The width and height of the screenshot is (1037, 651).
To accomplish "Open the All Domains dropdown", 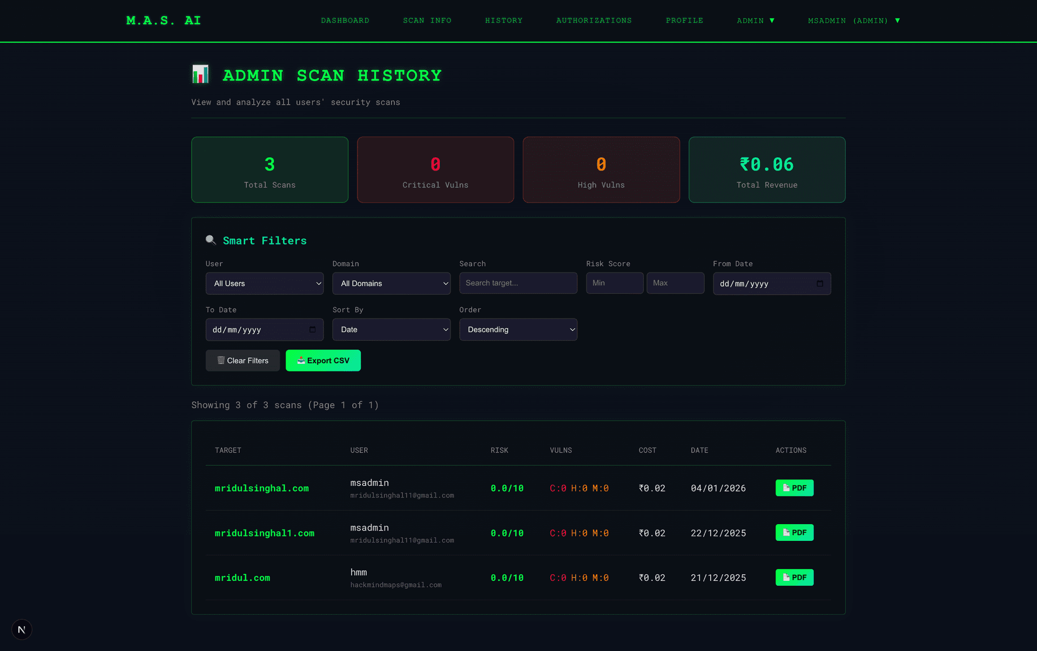I will tap(391, 283).
